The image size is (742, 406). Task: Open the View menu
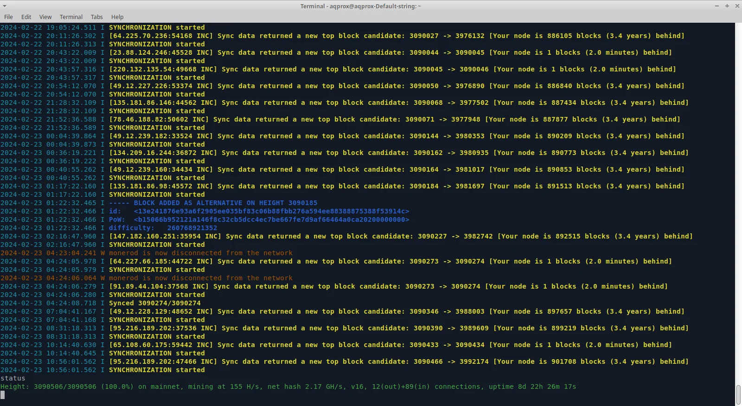45,17
